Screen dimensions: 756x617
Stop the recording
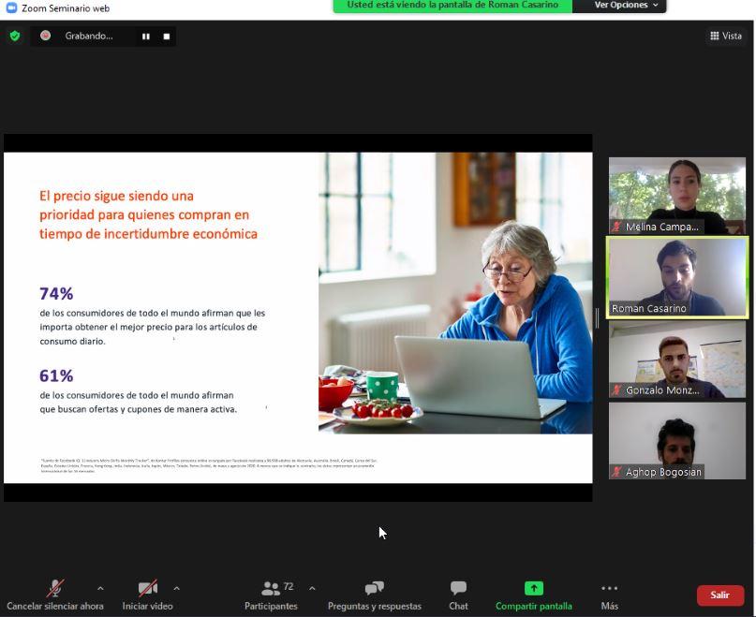[167, 37]
